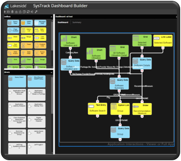
Task: Select Query Data node Software Details
Action: (142, 63)
